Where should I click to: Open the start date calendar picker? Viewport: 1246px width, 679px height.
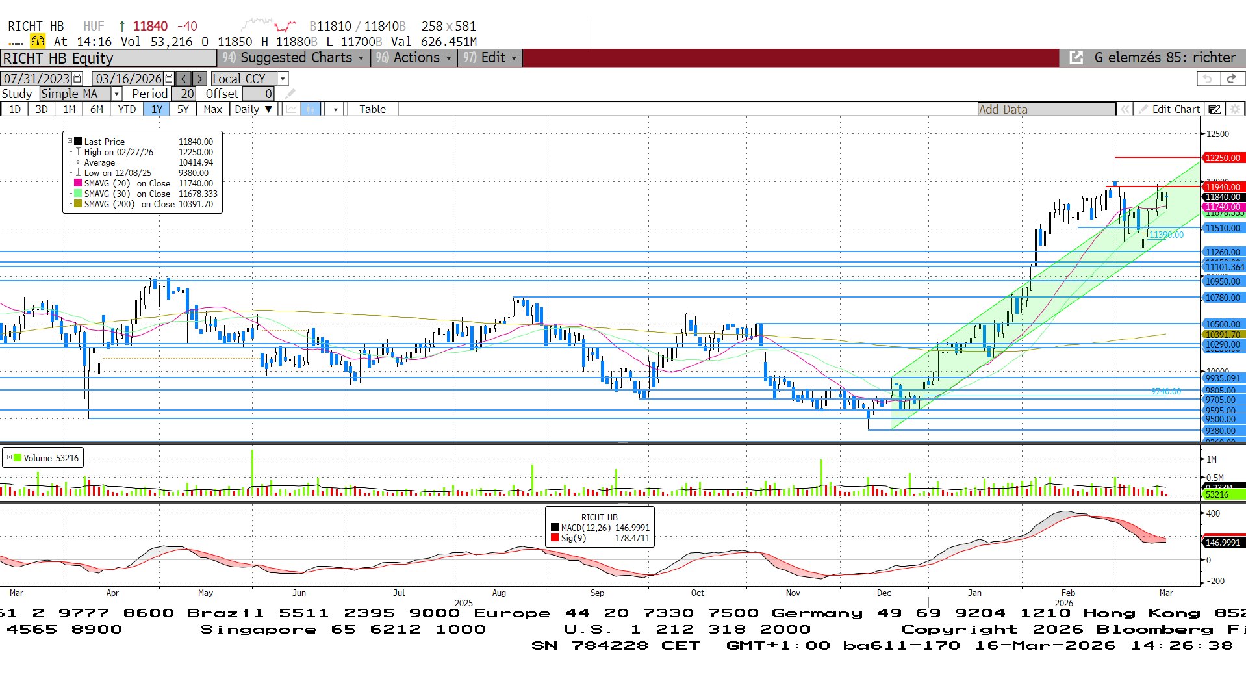click(x=77, y=79)
